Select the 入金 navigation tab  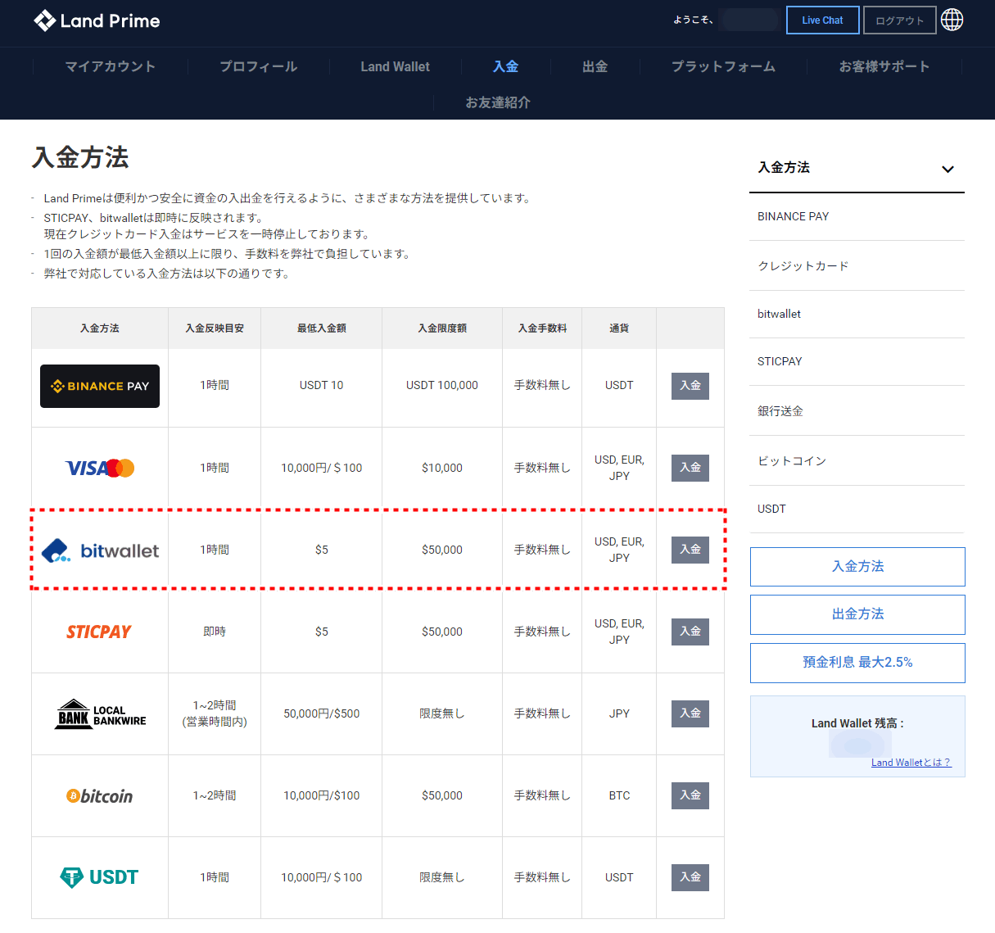point(505,66)
